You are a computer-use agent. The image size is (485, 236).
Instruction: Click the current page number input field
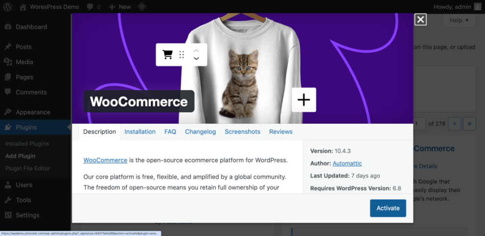point(420,124)
